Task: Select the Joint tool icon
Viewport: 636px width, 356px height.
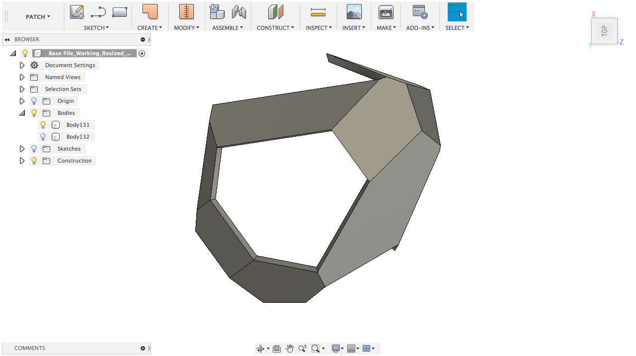Action: tap(239, 11)
